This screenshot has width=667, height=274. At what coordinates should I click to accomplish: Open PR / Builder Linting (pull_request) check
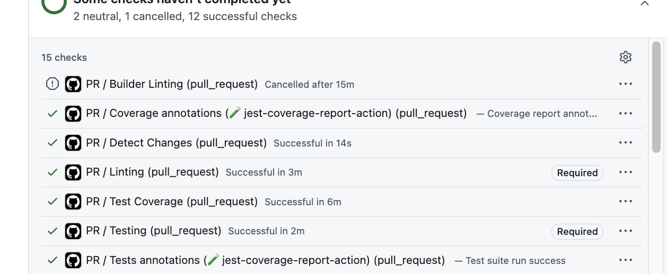(x=172, y=84)
